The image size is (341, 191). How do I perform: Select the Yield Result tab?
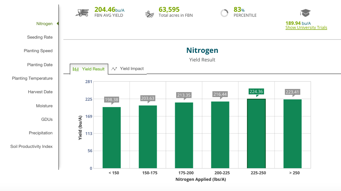tap(89, 69)
